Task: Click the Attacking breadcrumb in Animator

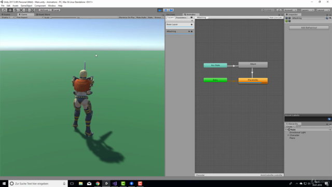Action: (x=201, y=17)
